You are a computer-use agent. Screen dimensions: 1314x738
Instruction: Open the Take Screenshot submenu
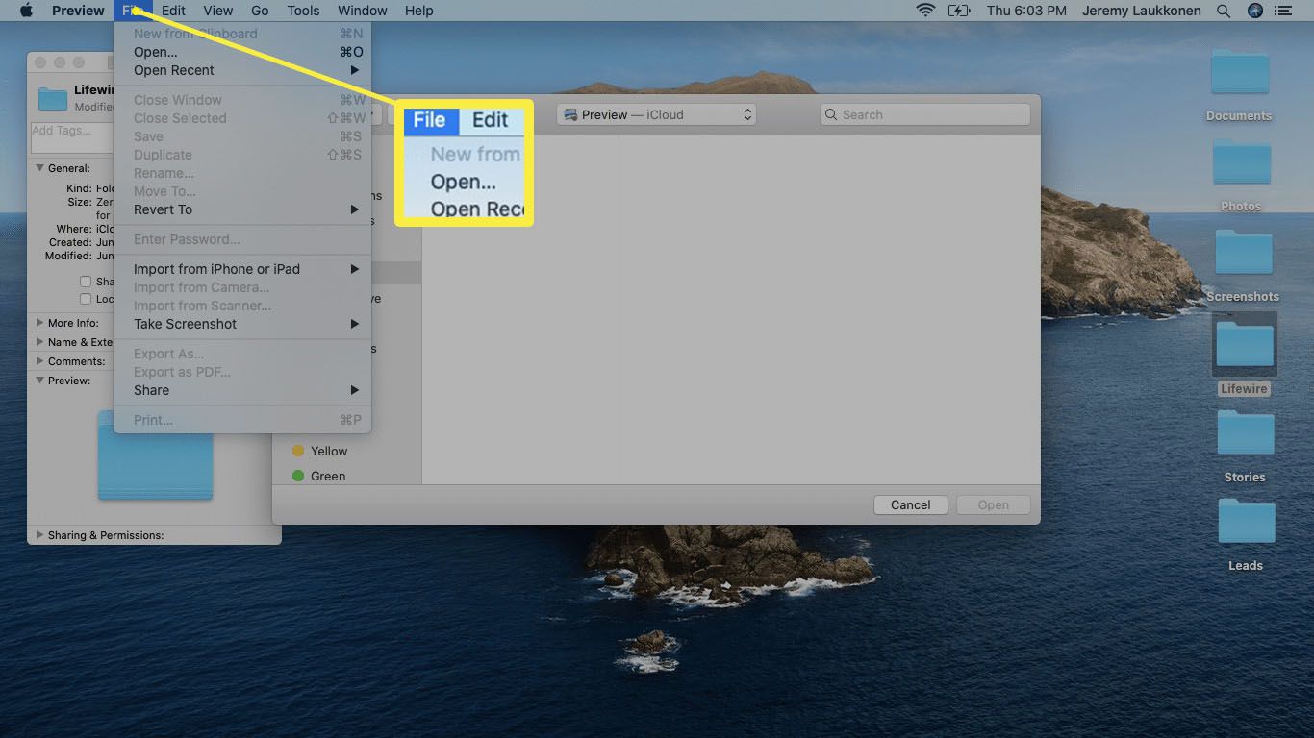pyautogui.click(x=185, y=324)
